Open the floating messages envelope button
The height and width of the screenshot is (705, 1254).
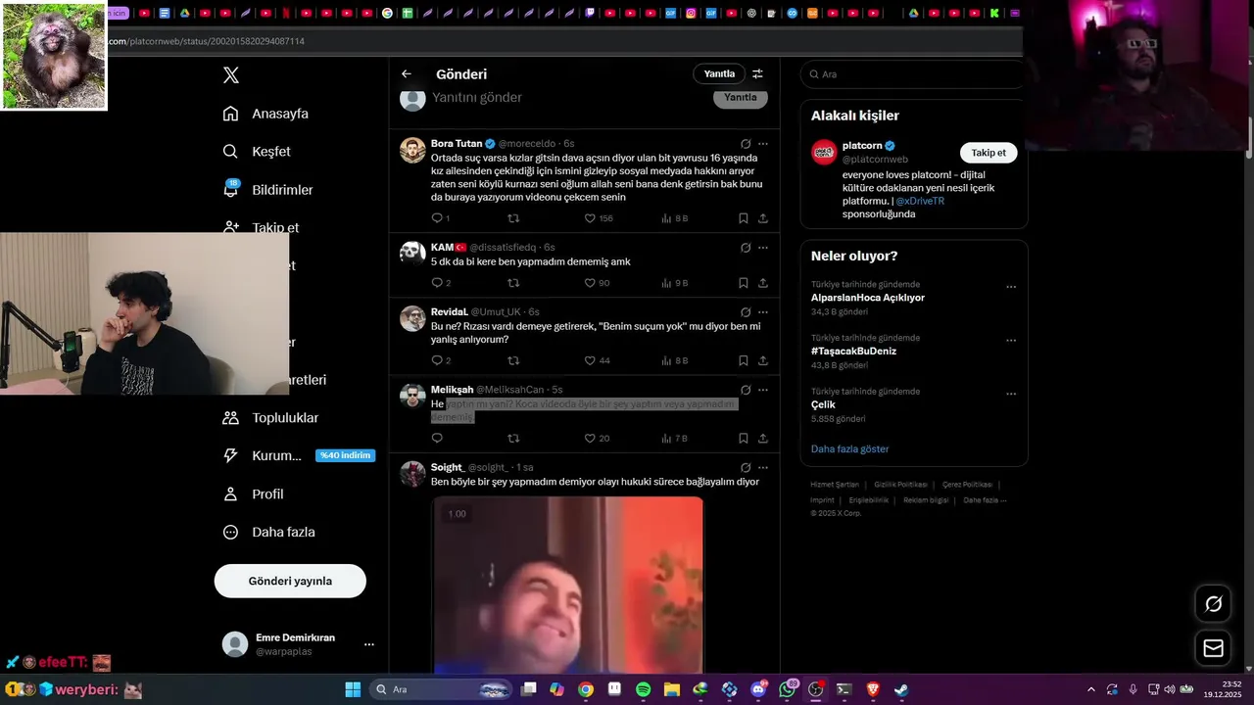tap(1213, 648)
